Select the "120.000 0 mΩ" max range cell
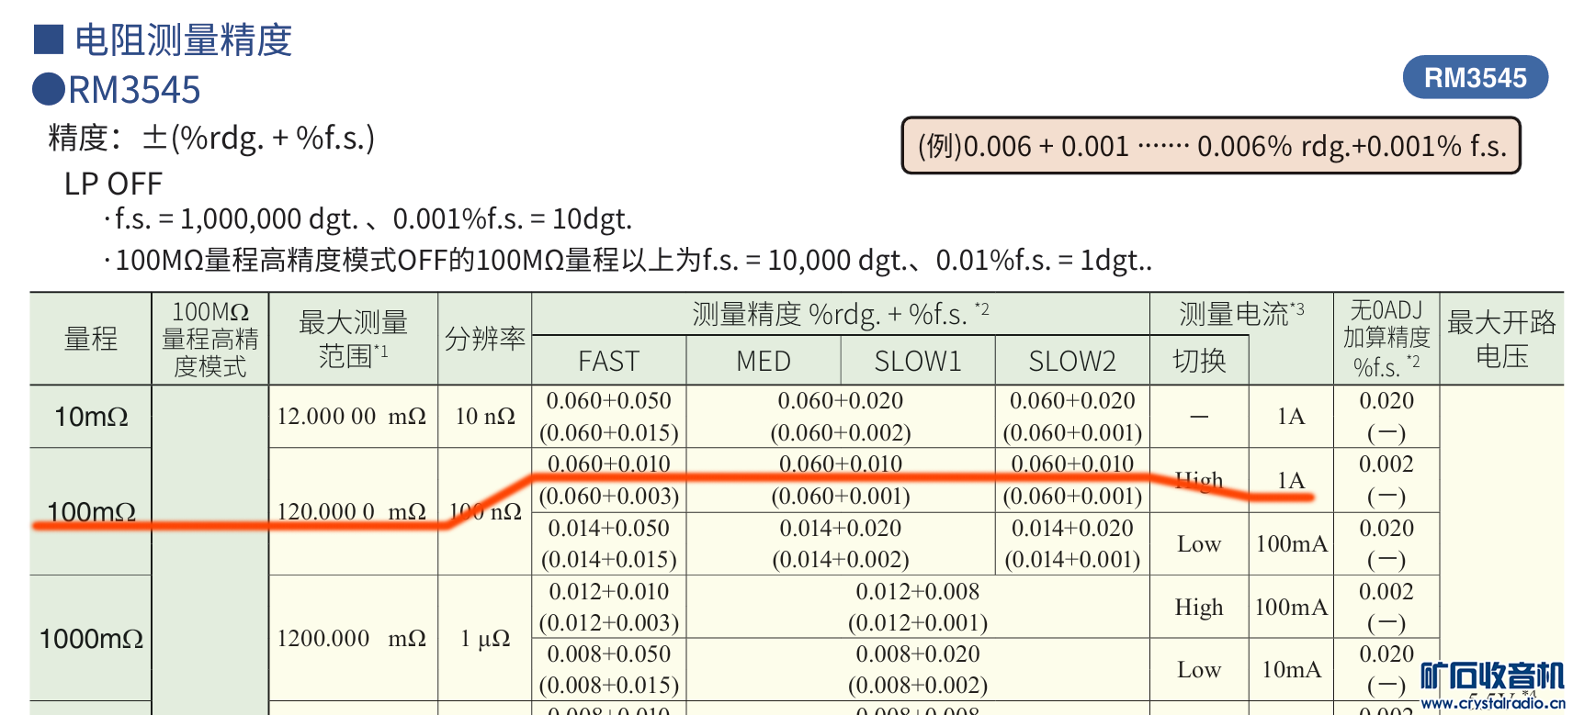Image resolution: width=1573 pixels, height=715 pixels. [354, 511]
